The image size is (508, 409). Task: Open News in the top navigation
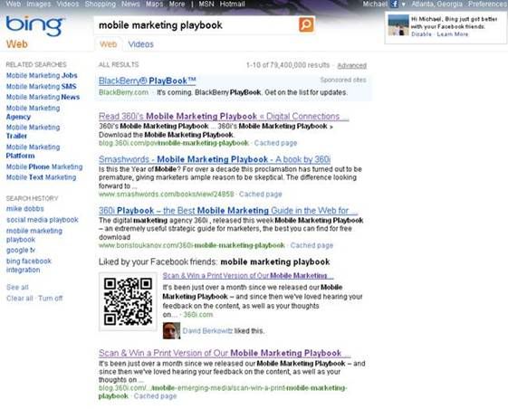tap(130, 4)
